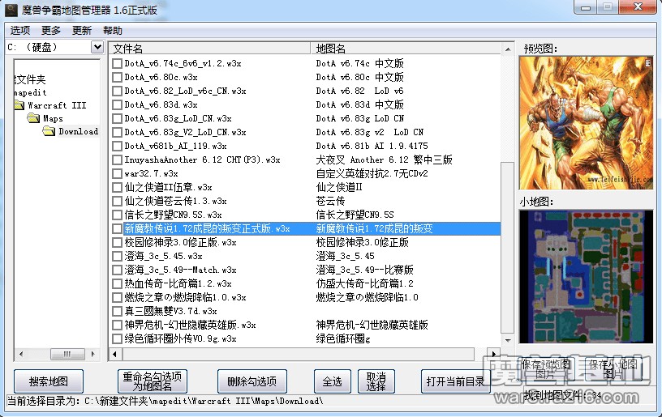The width and height of the screenshot is (662, 417).
Task: Open the 选项 menu
Action: click(x=20, y=30)
